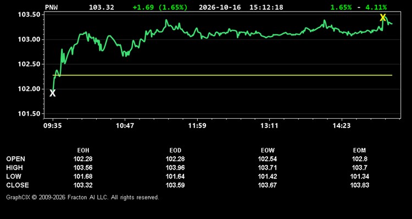Click the EOW column header
412x219 pixels.
[268, 151]
